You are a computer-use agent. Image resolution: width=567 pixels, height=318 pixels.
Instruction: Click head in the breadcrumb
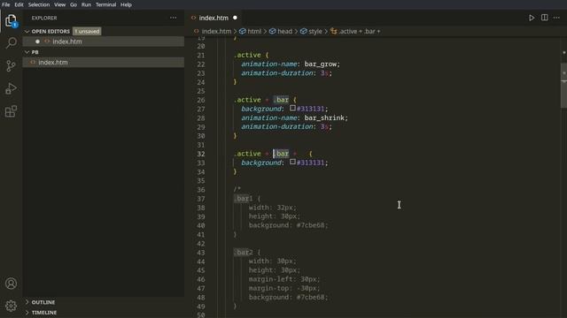coord(284,32)
